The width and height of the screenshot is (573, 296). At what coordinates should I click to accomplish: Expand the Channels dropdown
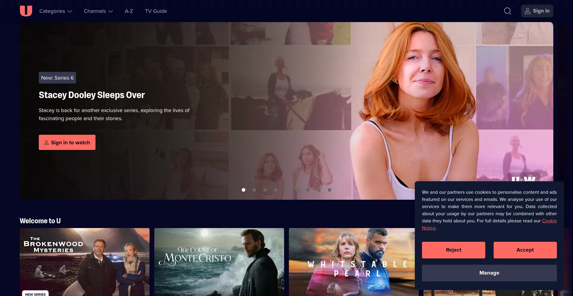tap(98, 11)
